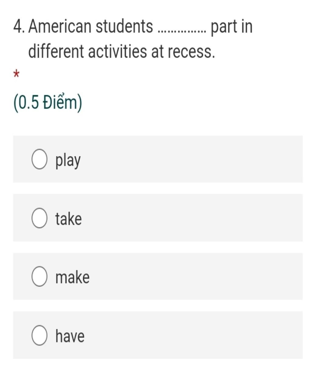311x388 pixels.
Task: Select the 'have' radio button
Action: [39, 335]
